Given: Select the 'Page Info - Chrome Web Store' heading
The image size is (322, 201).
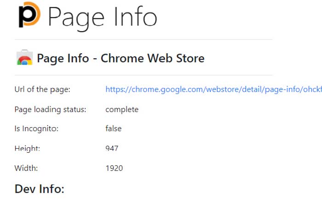Looking at the screenshot, I should tap(121, 58).
